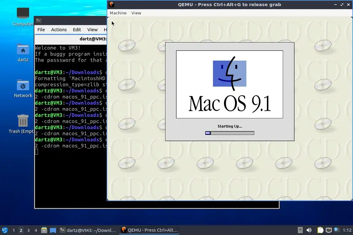
Task: Select the Computer desktop icon
Action: 23,17
